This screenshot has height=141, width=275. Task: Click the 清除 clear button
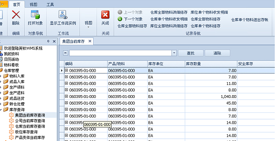[217, 53]
